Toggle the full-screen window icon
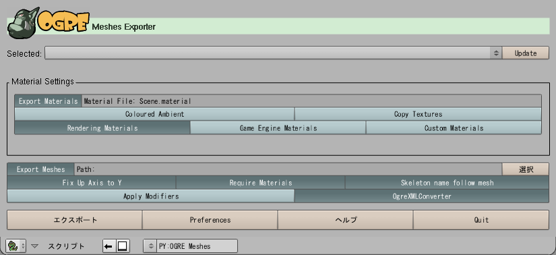Screen dimensions: 556x255 [x=123, y=246]
